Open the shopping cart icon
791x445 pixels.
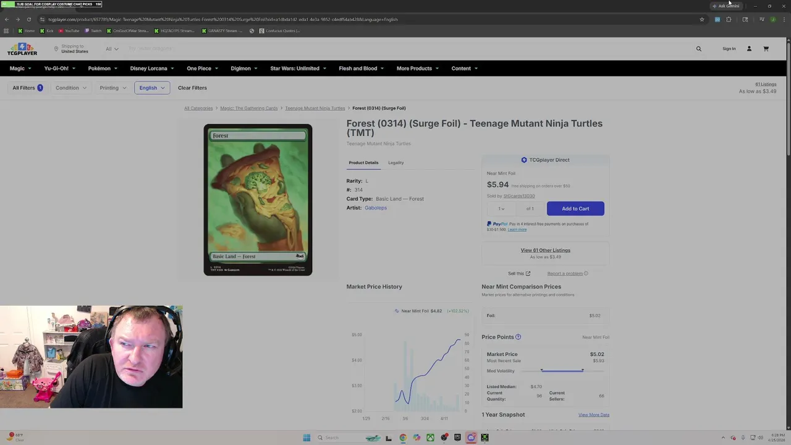click(x=766, y=49)
